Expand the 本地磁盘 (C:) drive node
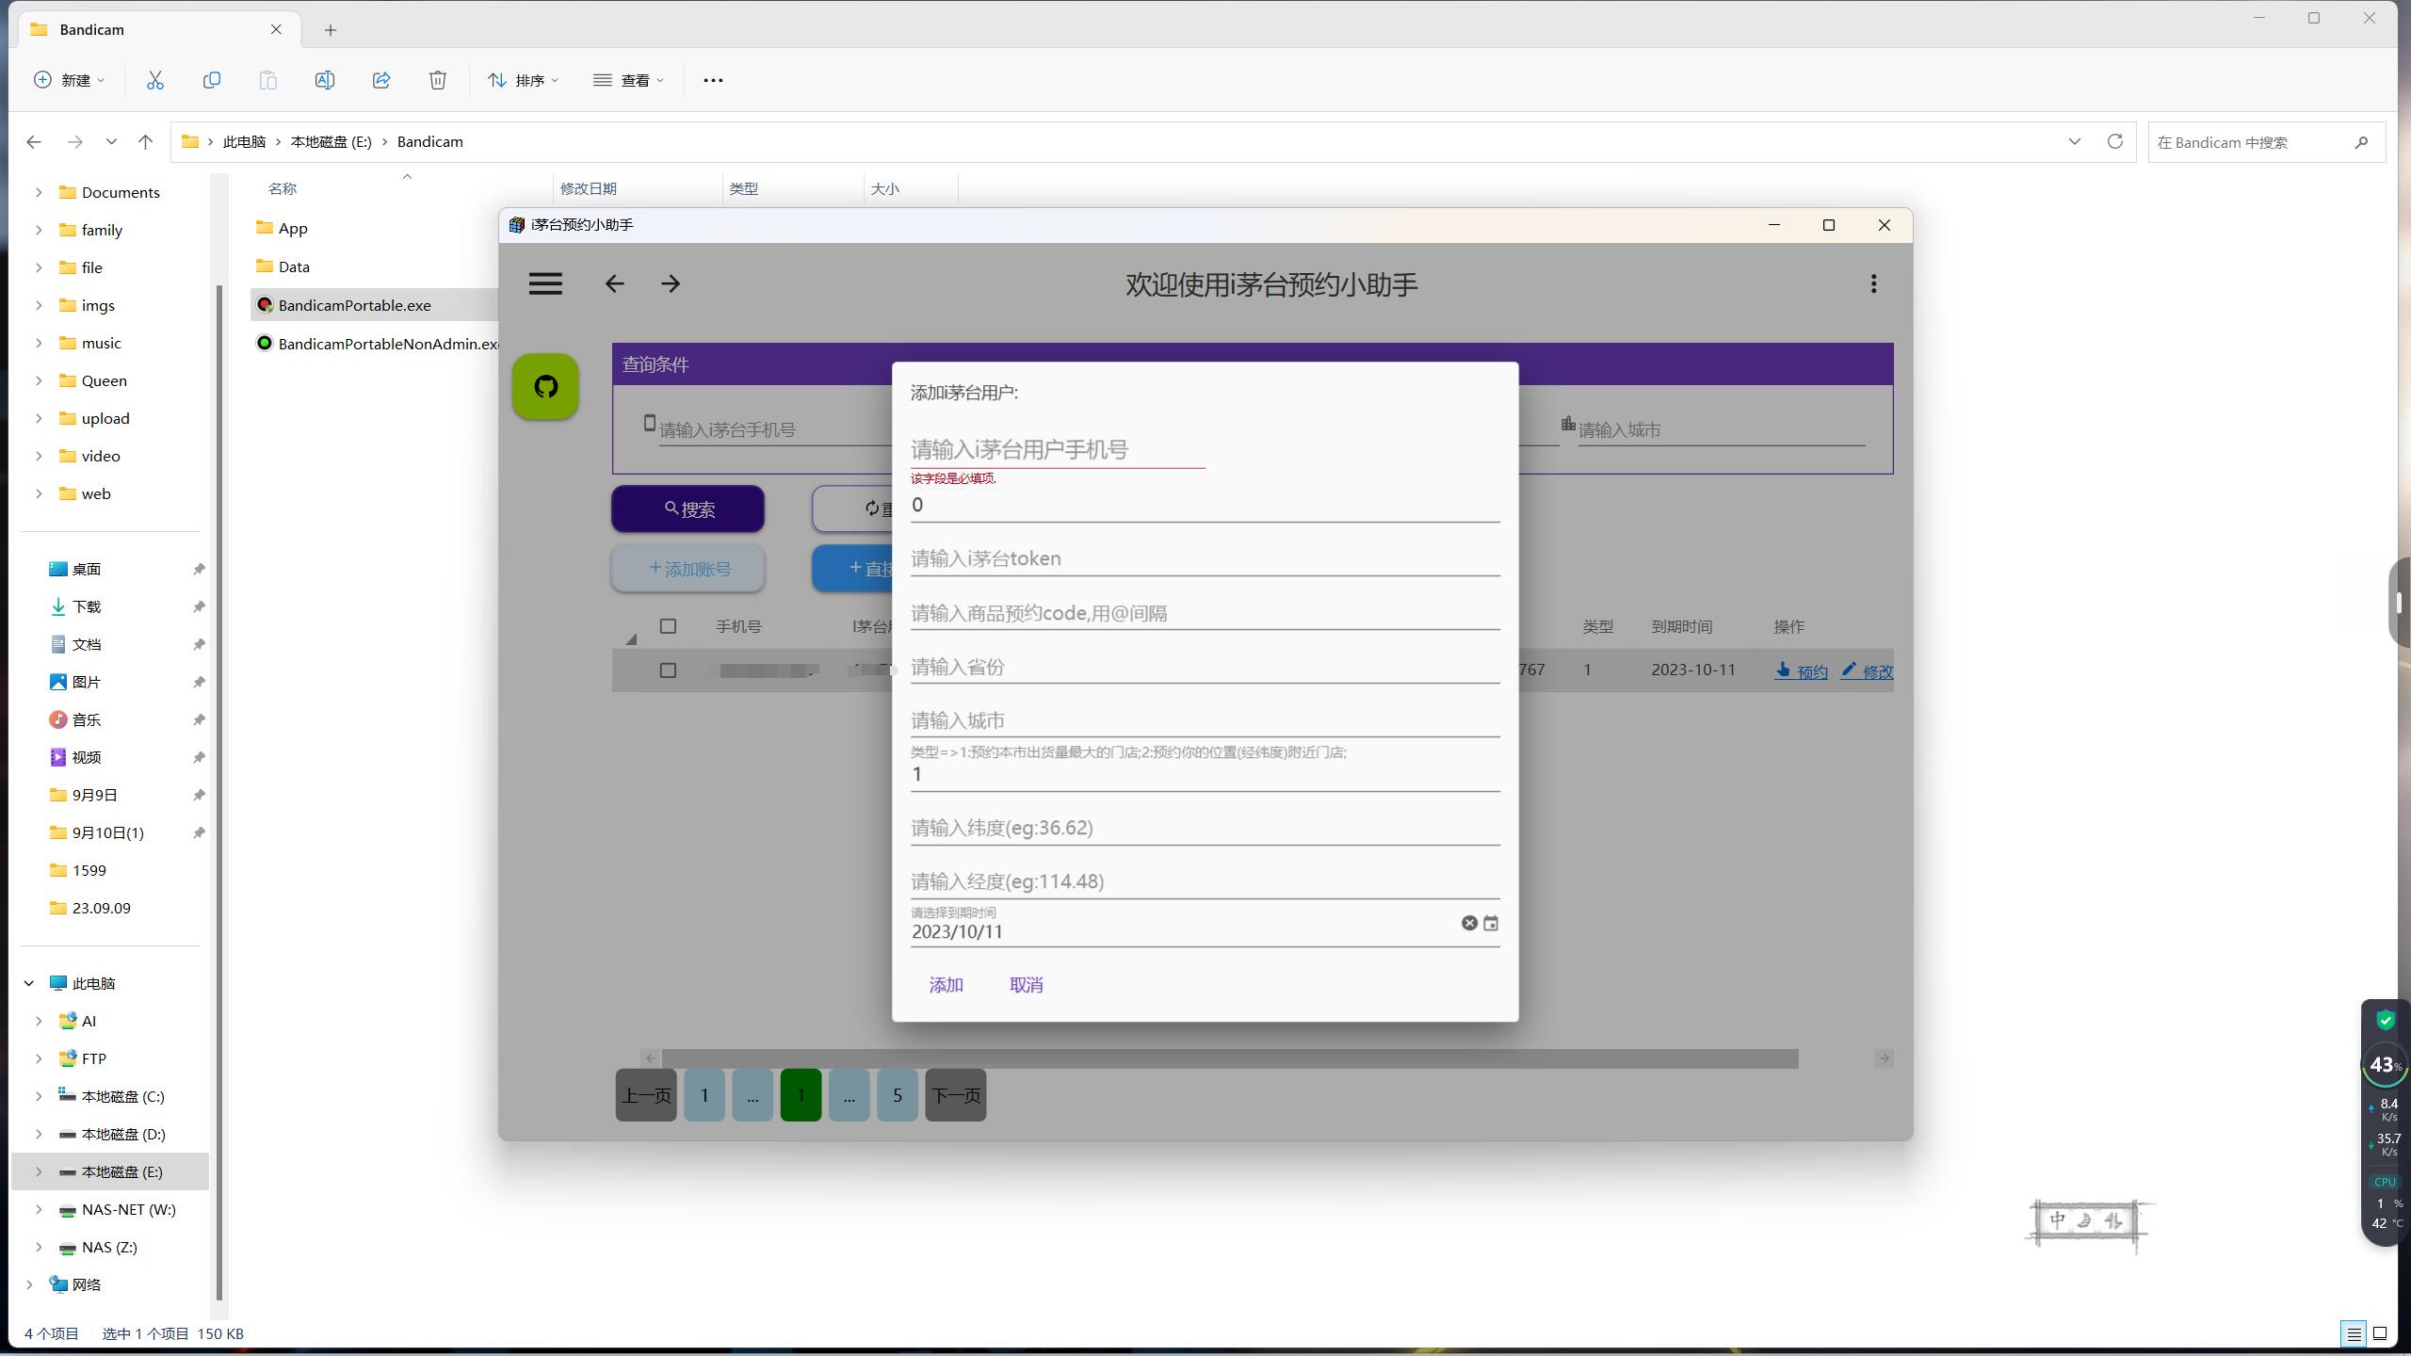This screenshot has width=2411, height=1356. (39, 1096)
